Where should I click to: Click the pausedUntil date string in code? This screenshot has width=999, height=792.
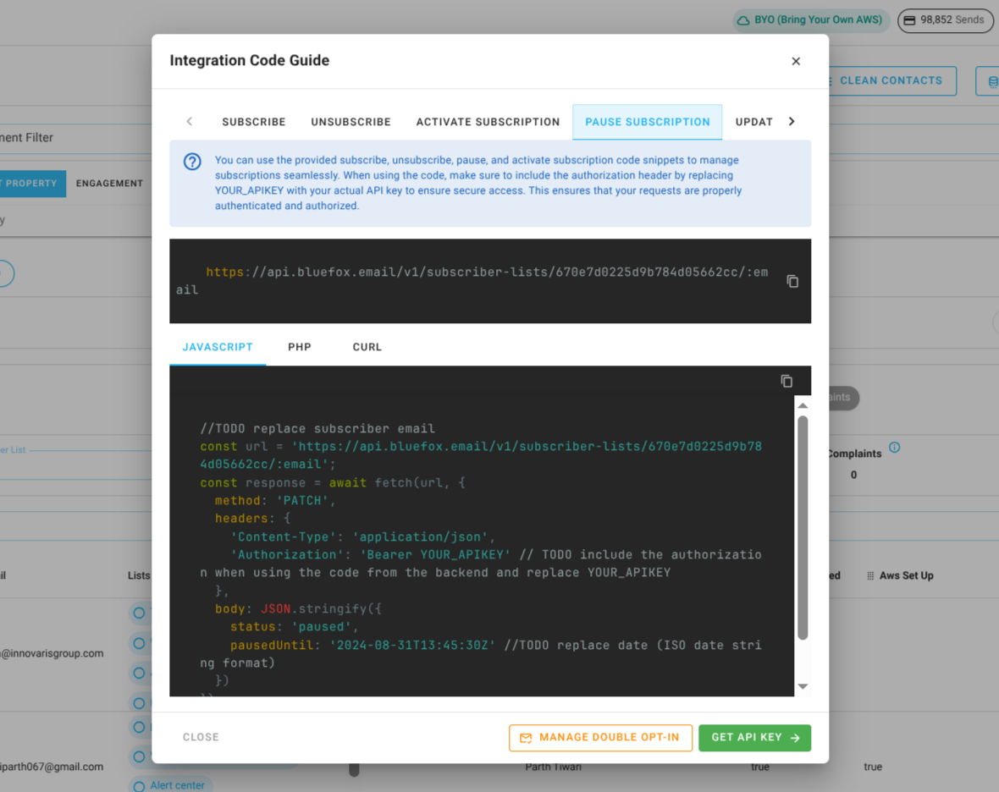tap(412, 645)
